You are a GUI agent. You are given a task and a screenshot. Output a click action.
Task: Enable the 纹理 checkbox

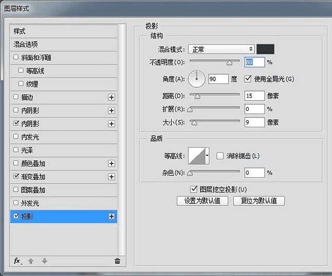click(x=21, y=83)
